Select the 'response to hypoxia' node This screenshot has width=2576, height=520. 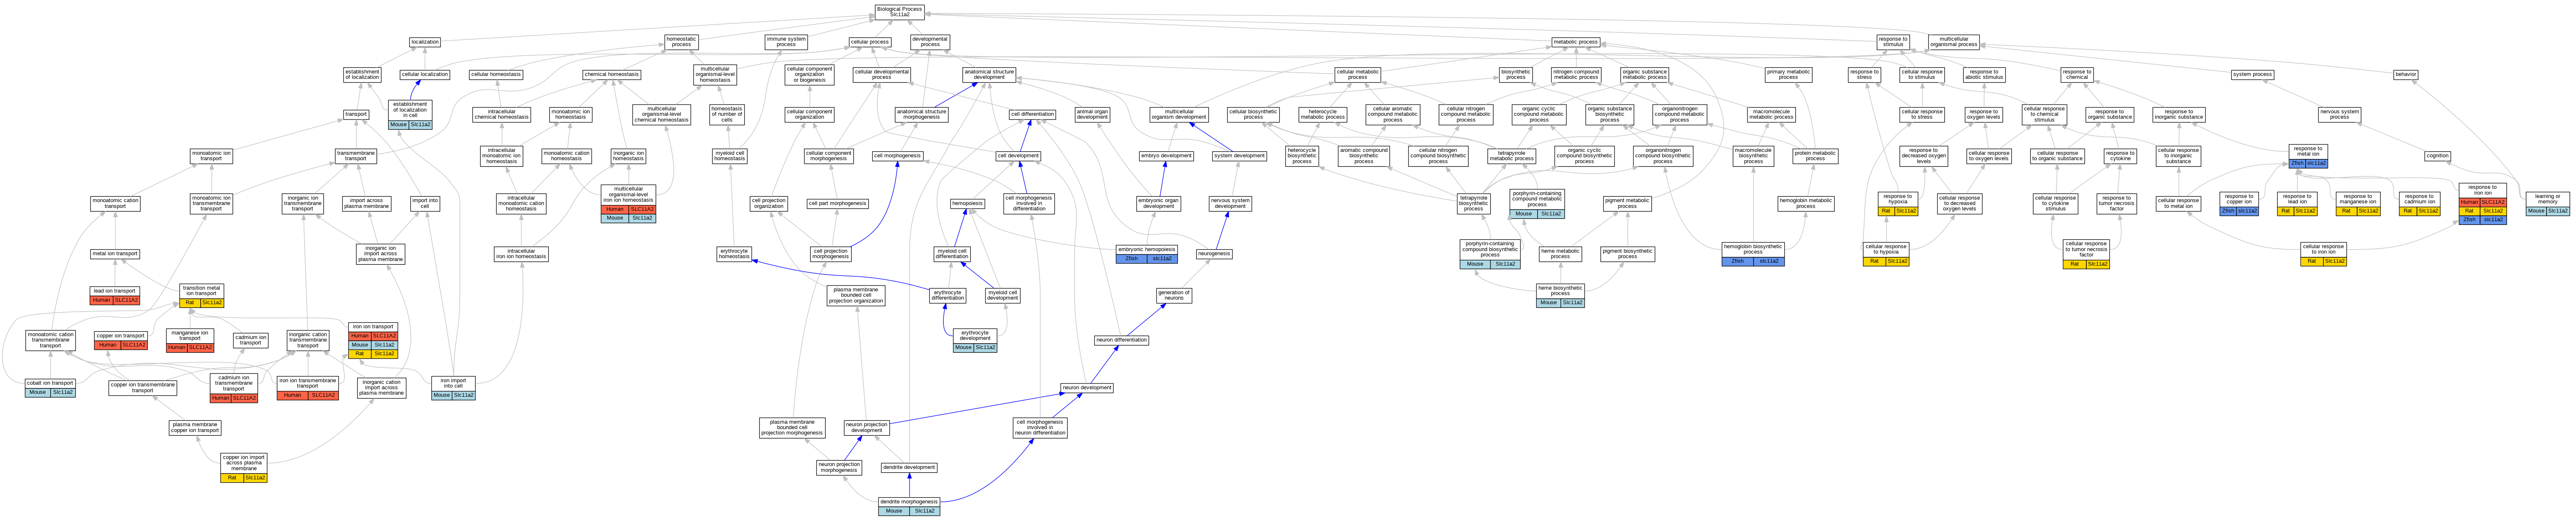[x=1898, y=204]
